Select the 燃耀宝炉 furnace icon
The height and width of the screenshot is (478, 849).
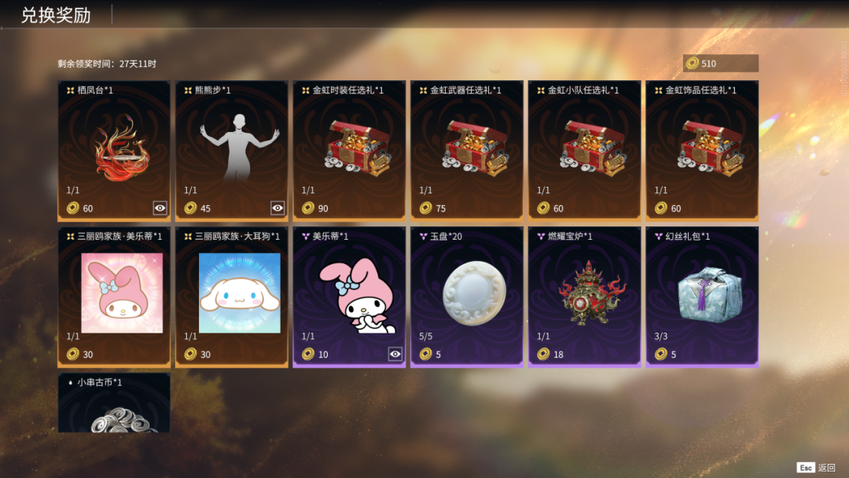(591, 293)
